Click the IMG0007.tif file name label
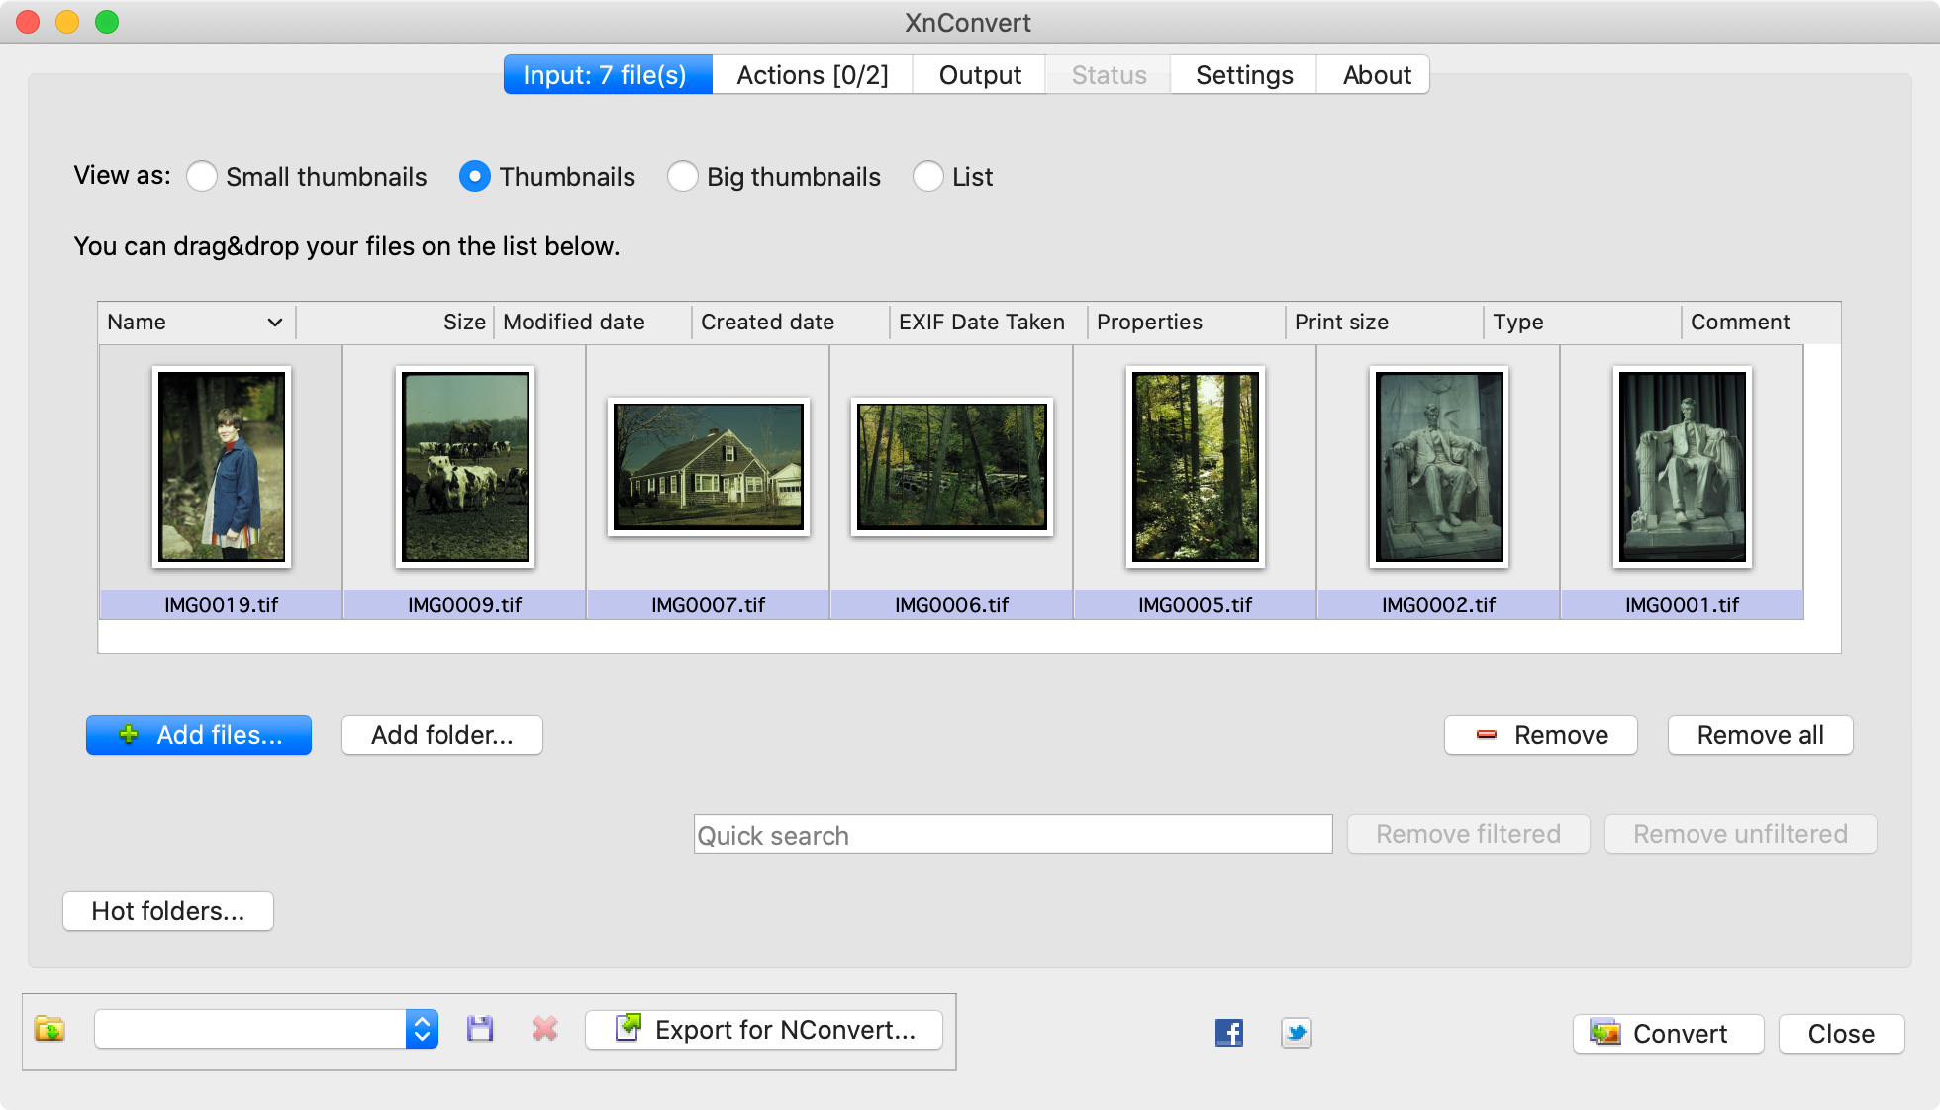The height and width of the screenshot is (1110, 1940). 709,604
